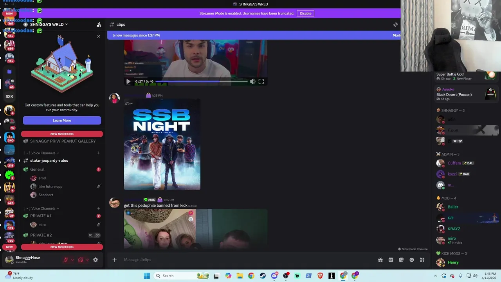
Task: Open the SSB NIGHT poster image
Action: pyautogui.click(x=162, y=144)
